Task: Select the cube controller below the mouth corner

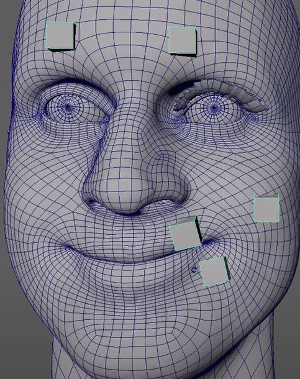Action: [214, 272]
